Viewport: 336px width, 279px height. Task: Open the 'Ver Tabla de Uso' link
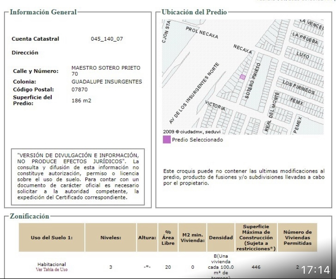point(52,269)
